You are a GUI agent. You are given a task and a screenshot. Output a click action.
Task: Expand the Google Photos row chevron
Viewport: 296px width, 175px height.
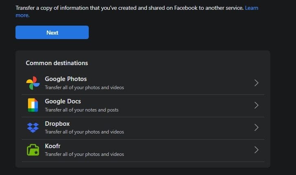(256, 83)
